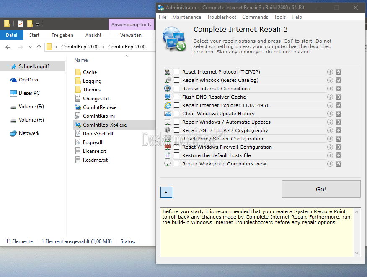Enable Repair SSL / HTTPS / Cryptography checkbox
This screenshot has height=277, width=367.
pyautogui.click(x=177, y=130)
